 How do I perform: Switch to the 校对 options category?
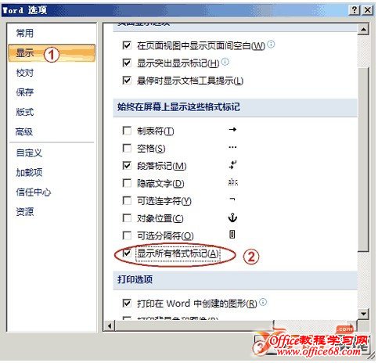[x=25, y=73]
